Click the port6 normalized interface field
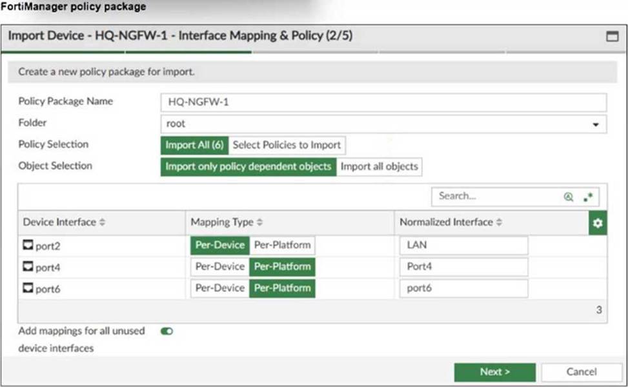The image size is (628, 387). [464, 288]
